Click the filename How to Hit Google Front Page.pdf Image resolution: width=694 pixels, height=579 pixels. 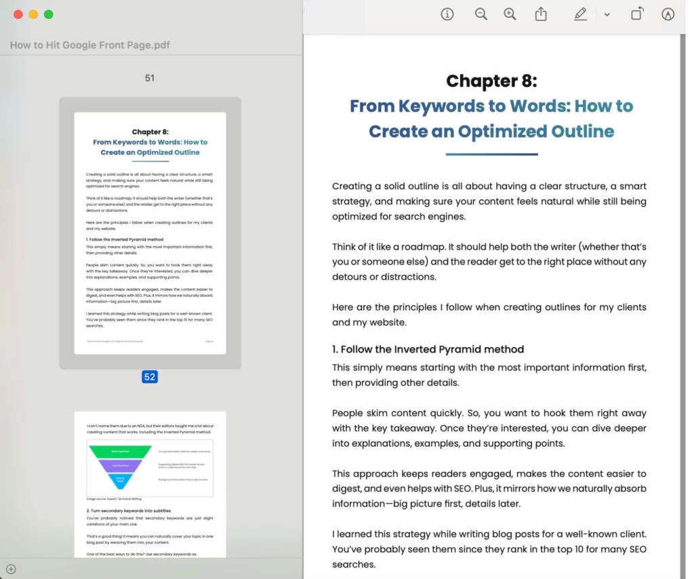click(x=89, y=45)
